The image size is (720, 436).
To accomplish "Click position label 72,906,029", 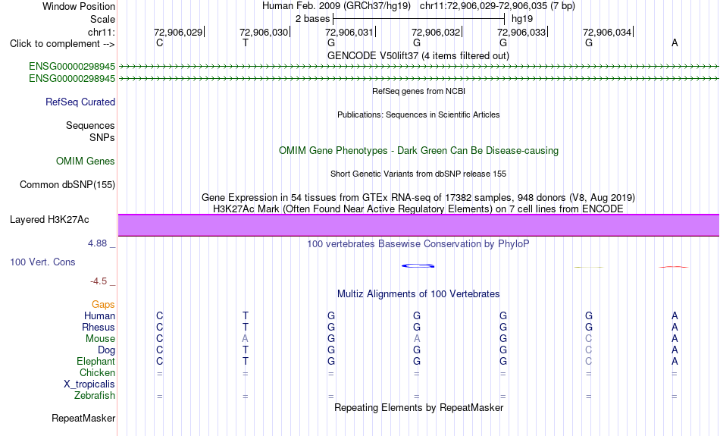I will click(x=178, y=32).
